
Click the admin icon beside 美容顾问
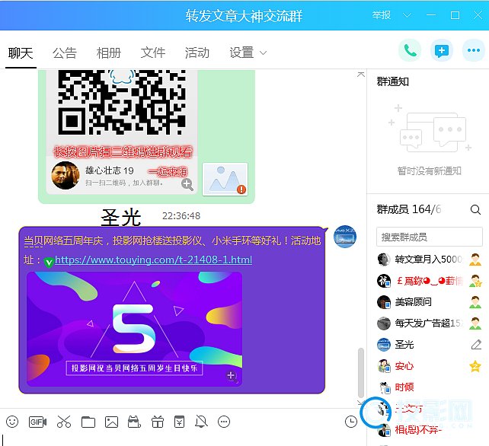click(x=475, y=302)
